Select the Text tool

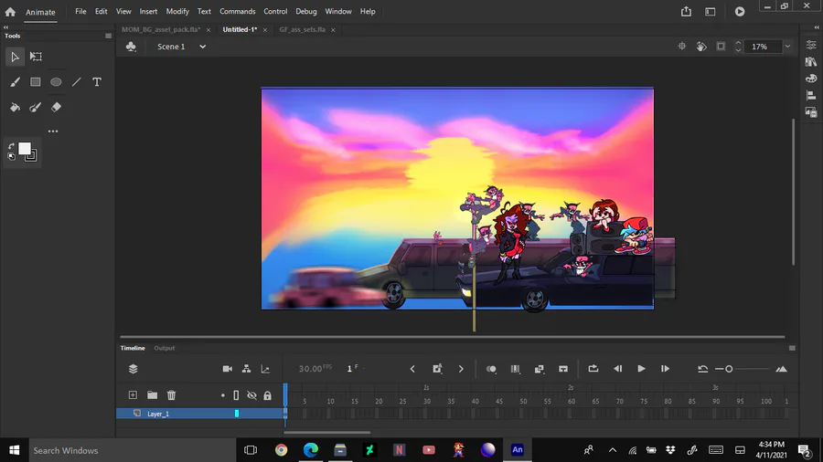coord(97,82)
